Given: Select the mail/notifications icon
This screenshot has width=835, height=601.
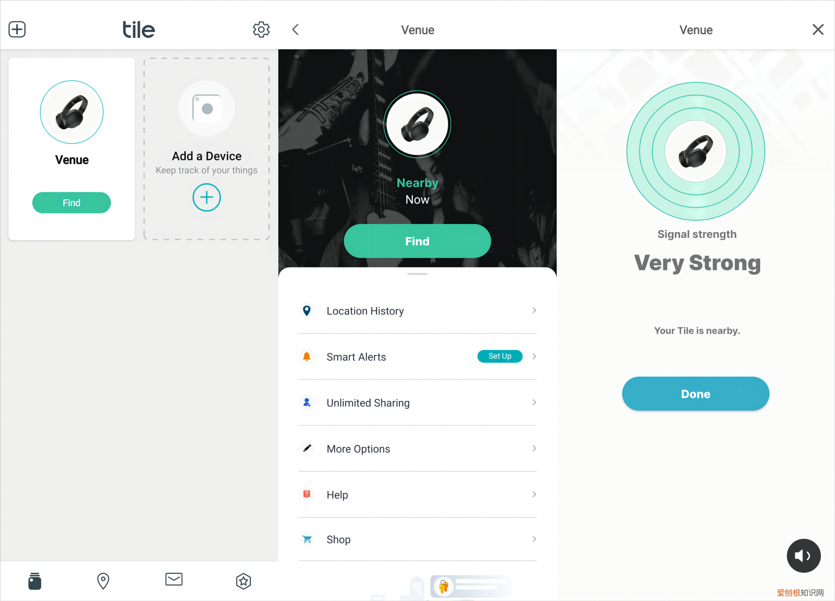Looking at the screenshot, I should [173, 580].
